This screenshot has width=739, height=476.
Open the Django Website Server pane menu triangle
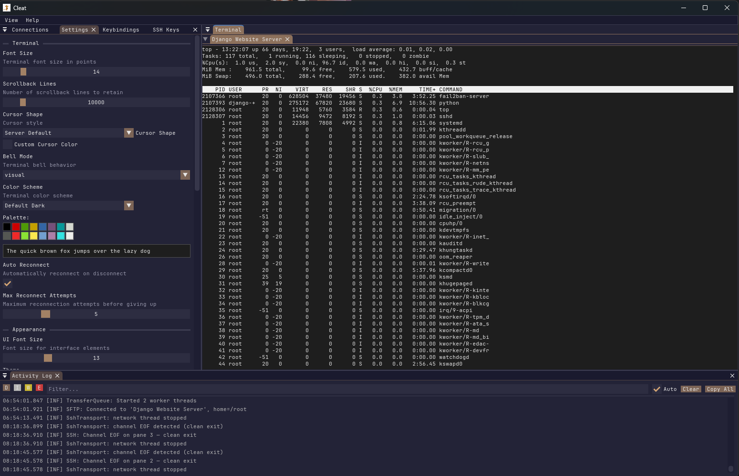pos(205,39)
